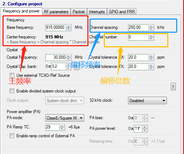Click the Channel number input field
This screenshot has height=154, width=184.
tap(138, 37)
